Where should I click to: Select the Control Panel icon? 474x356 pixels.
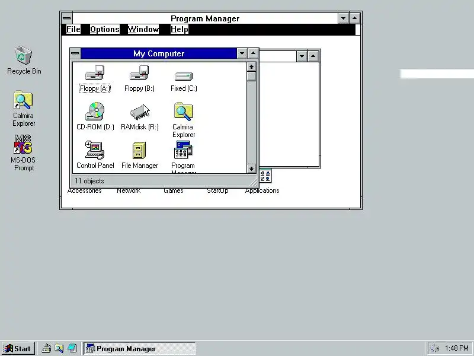[x=95, y=150]
